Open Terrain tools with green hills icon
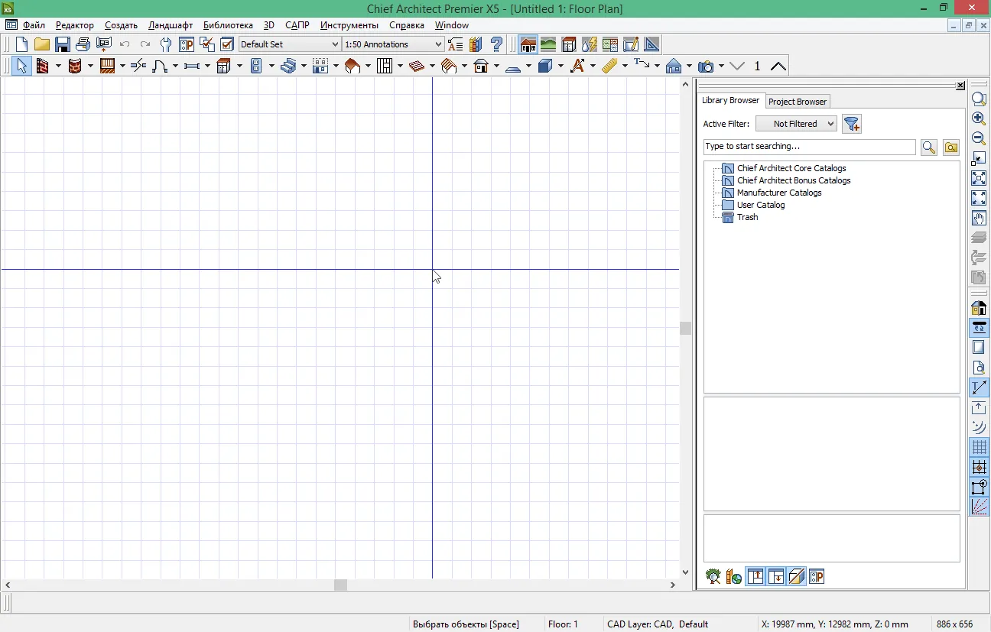 tap(548, 44)
